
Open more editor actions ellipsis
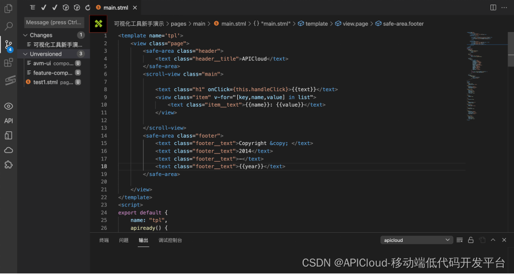click(x=504, y=7)
